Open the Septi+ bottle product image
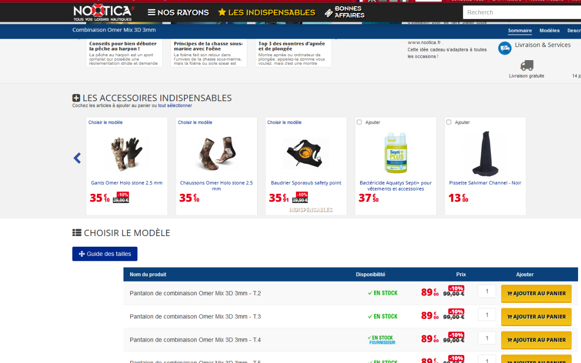 click(x=396, y=153)
